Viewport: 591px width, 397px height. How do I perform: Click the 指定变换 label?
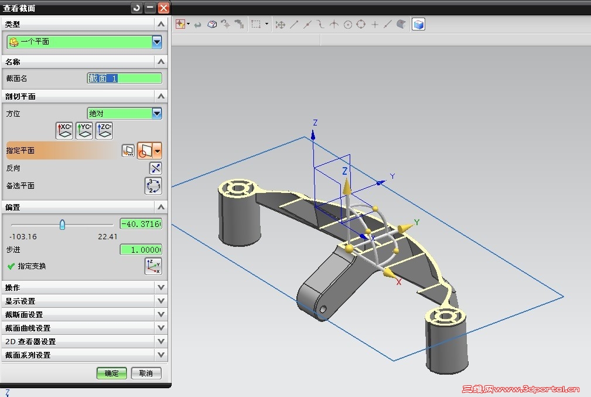32,266
